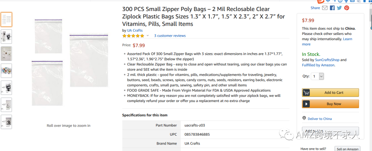The height and width of the screenshot is (151, 372).
Task: Share the product on Facebook
Action: coord(332,8)
